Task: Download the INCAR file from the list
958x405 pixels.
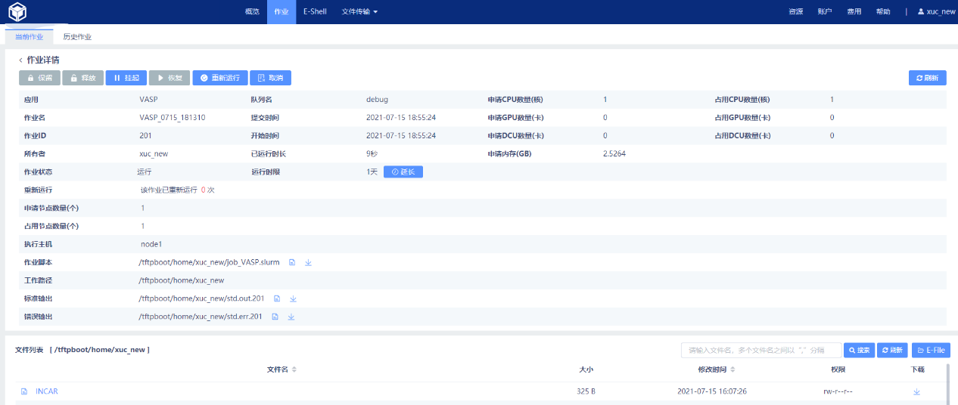Action: click(x=916, y=391)
